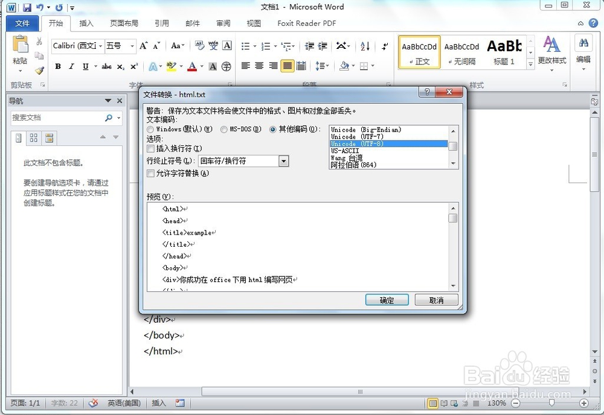Open Word Help question mark icon

pos(594,24)
